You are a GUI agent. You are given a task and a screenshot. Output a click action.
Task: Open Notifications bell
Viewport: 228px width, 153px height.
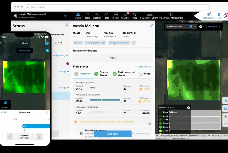208,16
